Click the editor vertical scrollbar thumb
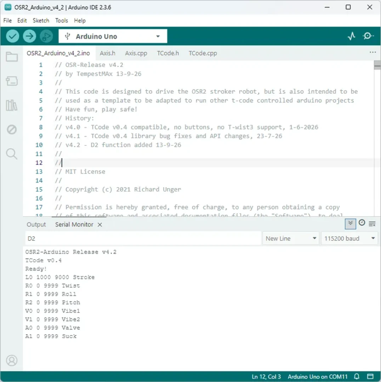Image resolution: width=381 pixels, height=382 pixels. tap(377, 65)
